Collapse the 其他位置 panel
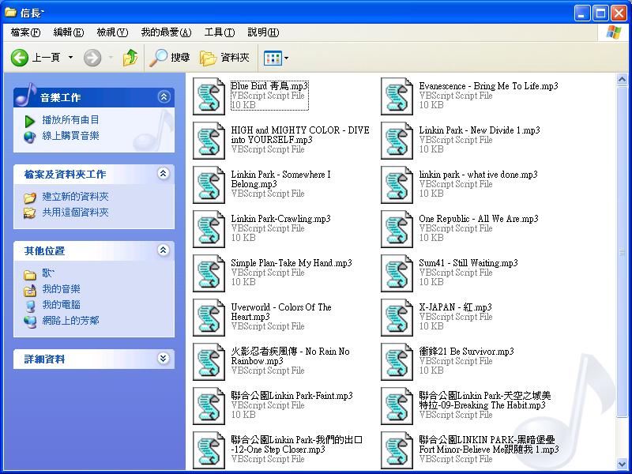 pyautogui.click(x=164, y=250)
